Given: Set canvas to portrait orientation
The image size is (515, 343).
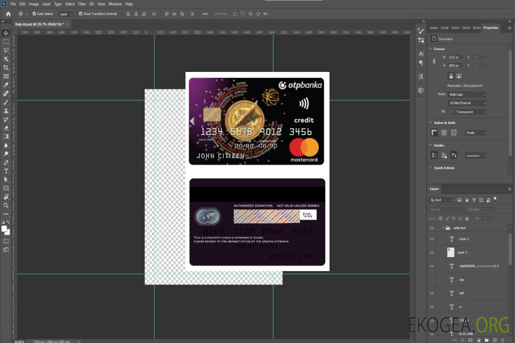Looking at the screenshot, I should click(x=451, y=76).
